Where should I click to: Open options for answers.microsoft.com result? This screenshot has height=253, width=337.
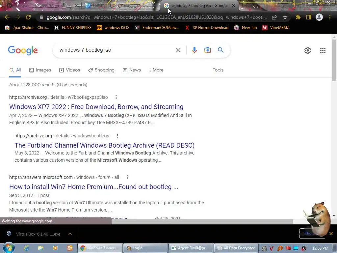point(127,177)
